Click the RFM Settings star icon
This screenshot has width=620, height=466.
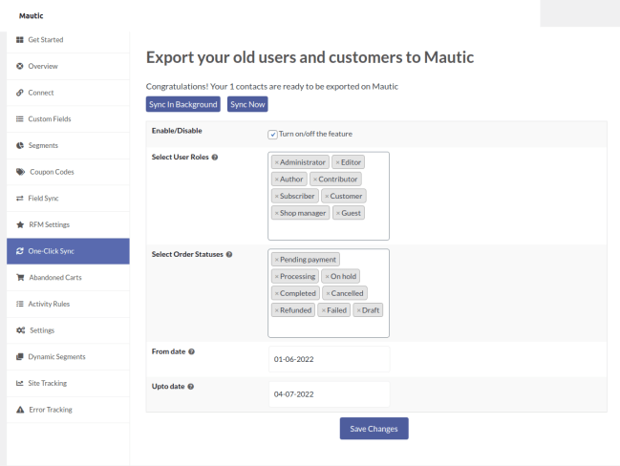point(20,224)
